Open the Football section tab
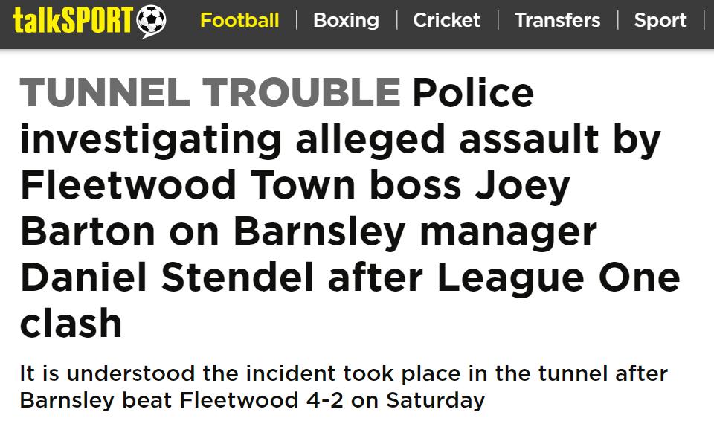Screen dimensions: 714x427 (x=239, y=20)
